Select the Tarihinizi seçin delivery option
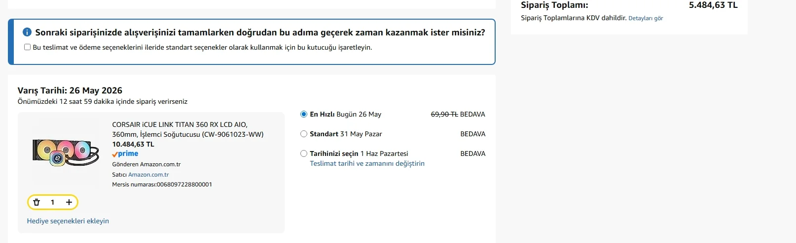This screenshot has height=243, width=796. (x=304, y=153)
